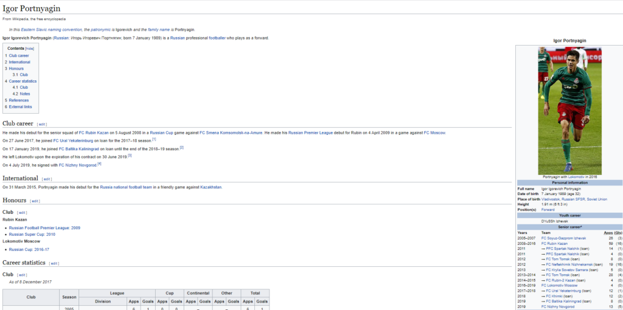Open FC Ural Yekaterinburg link in Club career paragraph
623x310 pixels.
[x=72, y=141]
